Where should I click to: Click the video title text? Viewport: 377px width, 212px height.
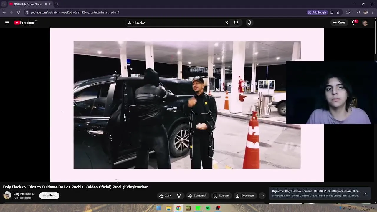click(x=75, y=187)
